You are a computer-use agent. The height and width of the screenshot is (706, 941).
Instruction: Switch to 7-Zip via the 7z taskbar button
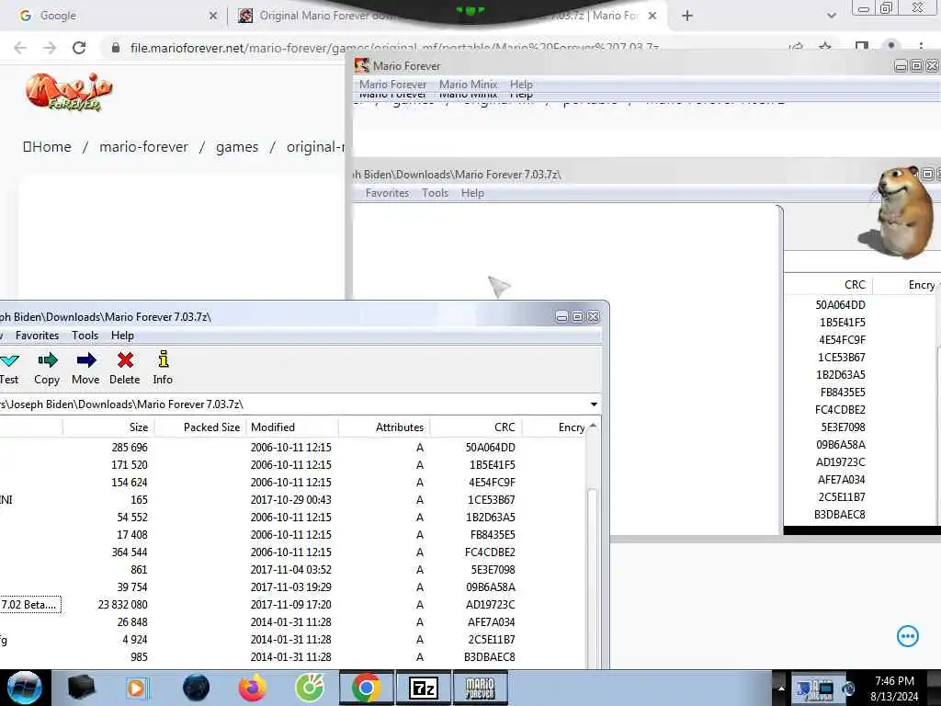424,688
